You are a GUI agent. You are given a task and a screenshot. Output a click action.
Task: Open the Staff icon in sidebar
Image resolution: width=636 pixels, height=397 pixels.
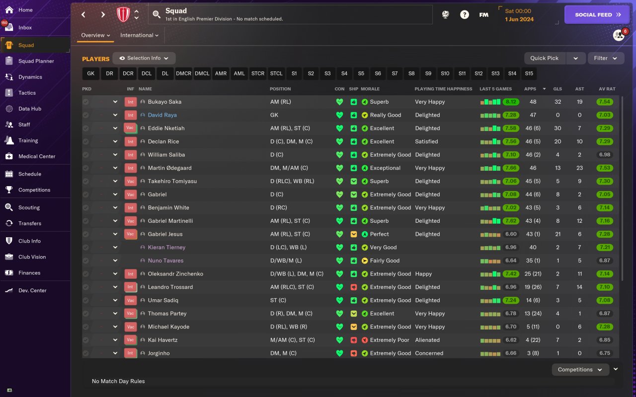click(9, 125)
